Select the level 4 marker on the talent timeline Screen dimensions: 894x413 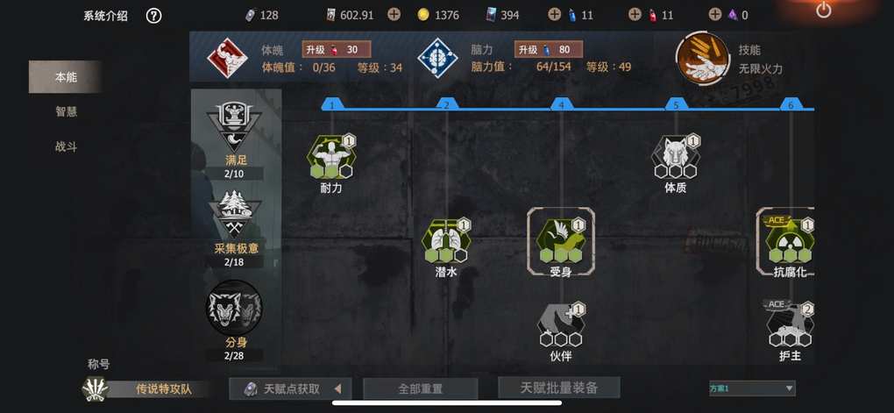(x=562, y=104)
